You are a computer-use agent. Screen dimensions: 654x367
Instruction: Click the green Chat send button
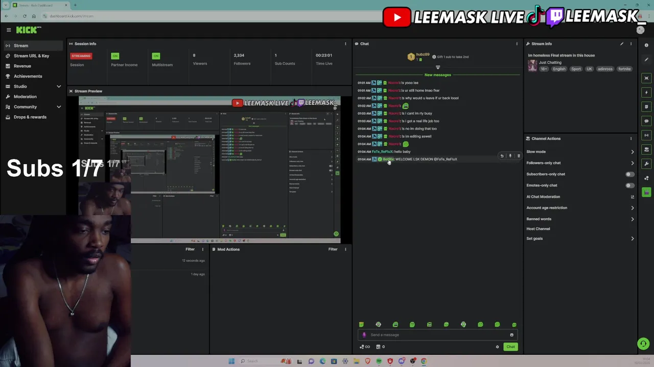(510, 347)
